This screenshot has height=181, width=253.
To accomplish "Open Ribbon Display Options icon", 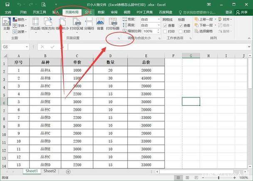I will (x=209, y=5).
